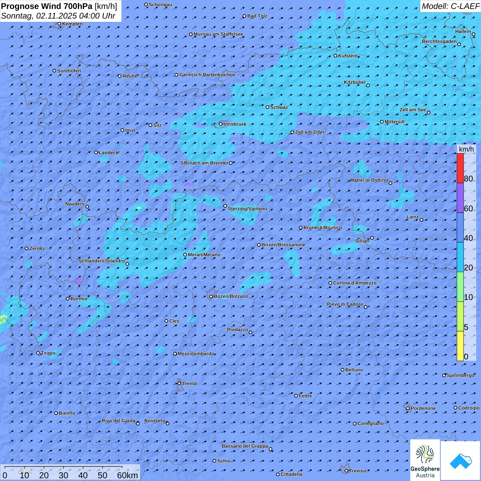Click the 'Matrei in Osttirol' label
Screen dimensions: 481x481
click(369, 180)
